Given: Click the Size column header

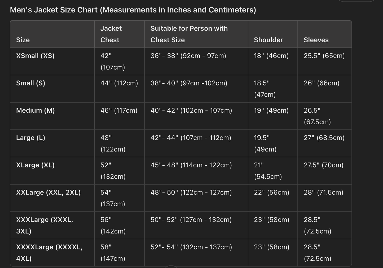Looking at the screenshot, I should [23, 40].
